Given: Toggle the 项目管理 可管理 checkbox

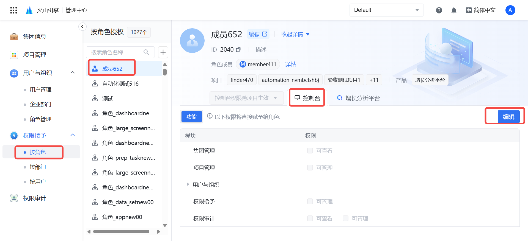Looking at the screenshot, I should (310, 168).
